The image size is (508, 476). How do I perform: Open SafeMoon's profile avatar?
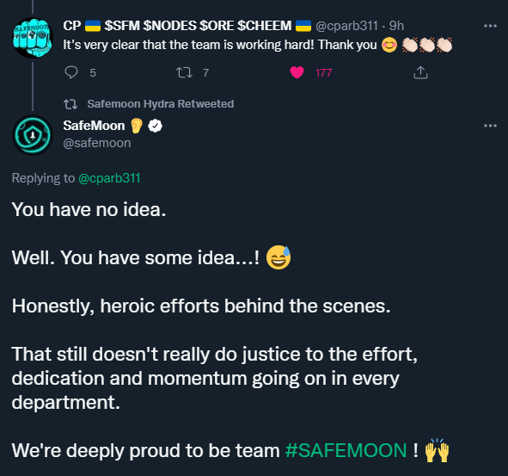coord(33,135)
